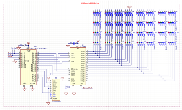The image size is (182, 110).
Task: Select the U2 XMC1302 microcontroller body
Action: pyautogui.click(x=28, y=67)
